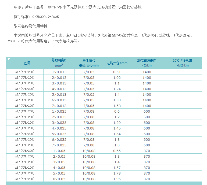This screenshot has height=185, width=207.
Task: Click the cell 6×0.035
Action: (x=59, y=140)
